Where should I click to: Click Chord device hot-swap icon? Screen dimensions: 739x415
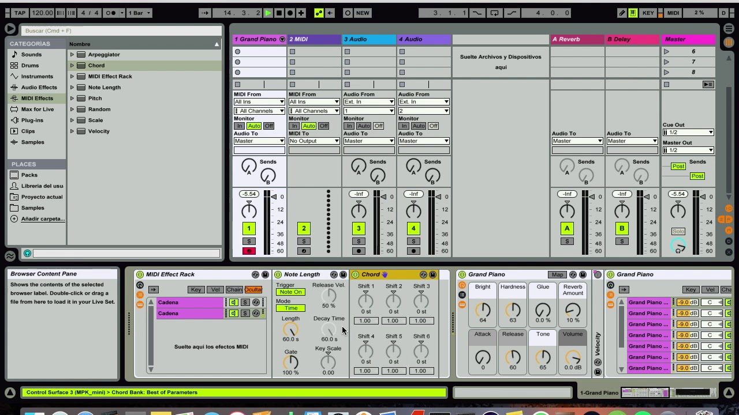[423, 275]
